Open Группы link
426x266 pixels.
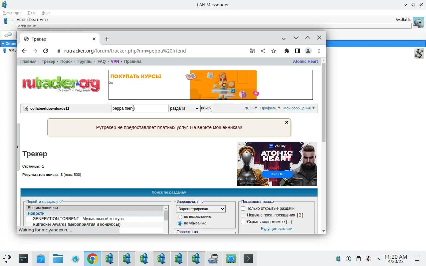[x=85, y=62]
